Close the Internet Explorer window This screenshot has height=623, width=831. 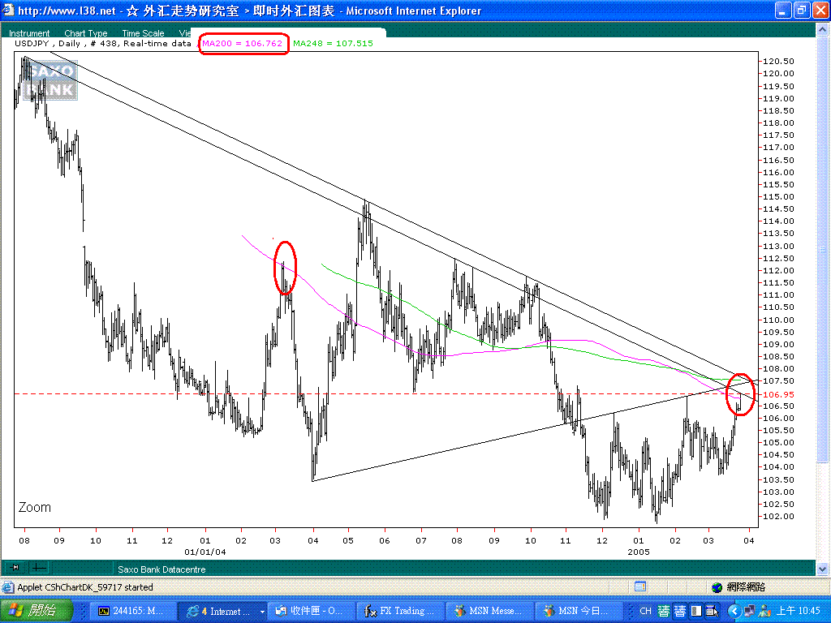pyautogui.click(x=820, y=10)
